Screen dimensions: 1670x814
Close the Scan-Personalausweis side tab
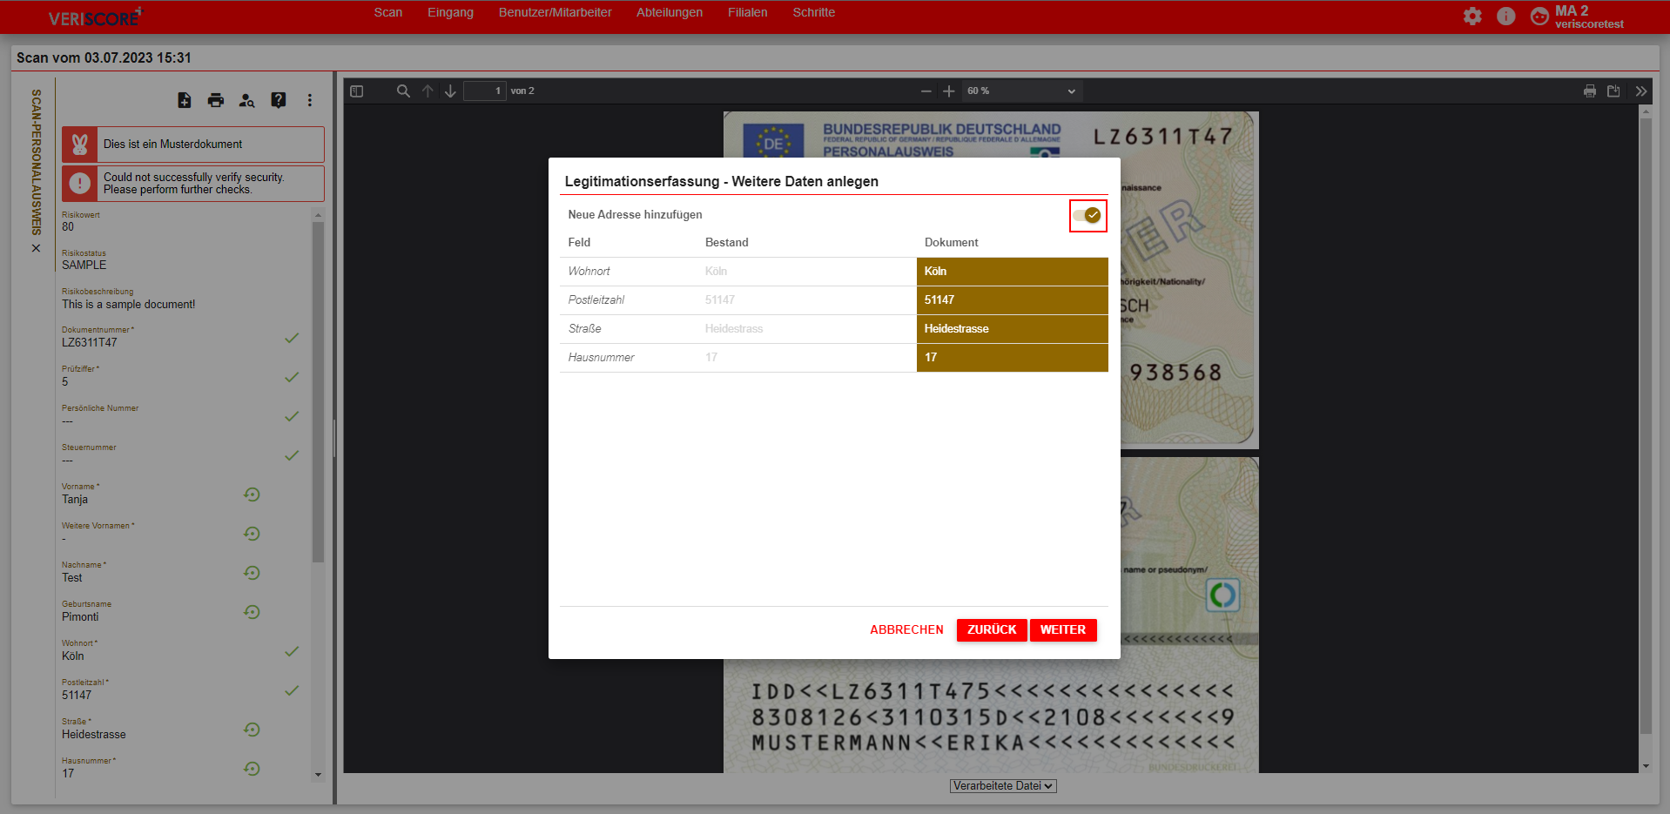(x=36, y=248)
